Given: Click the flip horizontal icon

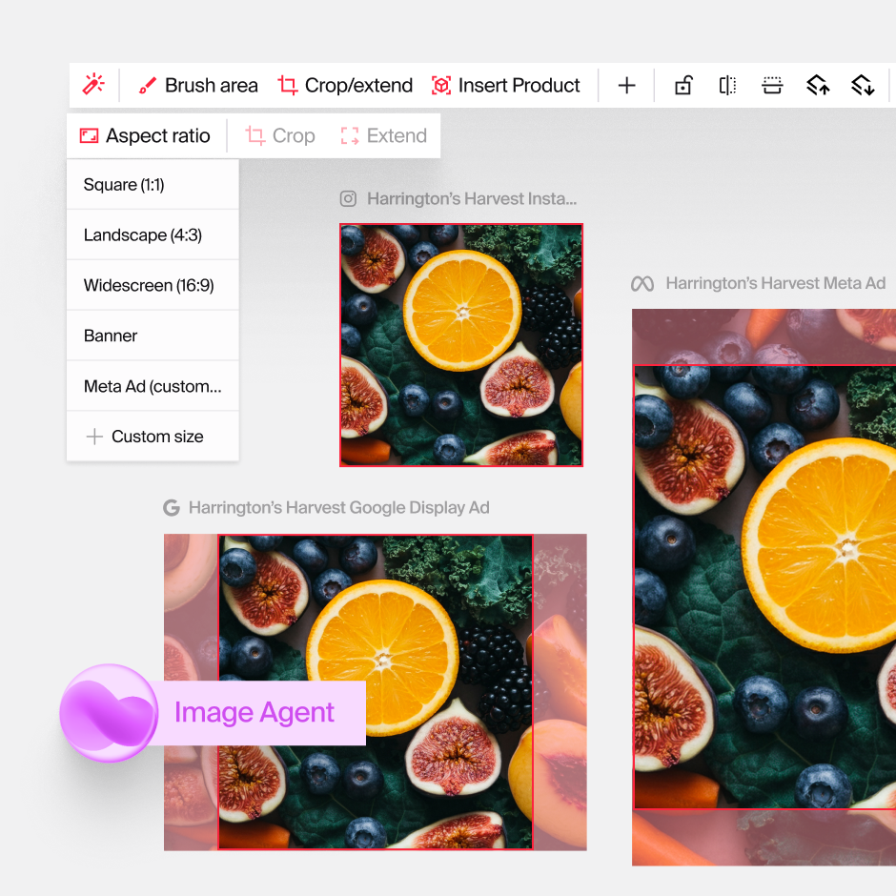Looking at the screenshot, I should coord(727,85).
